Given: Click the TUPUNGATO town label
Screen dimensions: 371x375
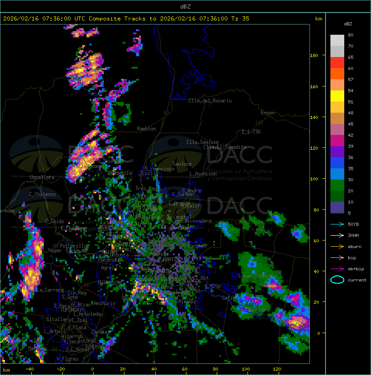Looking at the screenshot, I should tap(72, 310).
